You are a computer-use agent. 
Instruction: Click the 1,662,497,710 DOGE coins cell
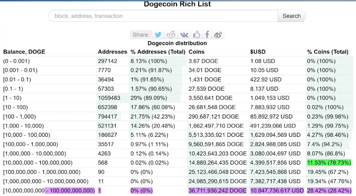(216, 126)
